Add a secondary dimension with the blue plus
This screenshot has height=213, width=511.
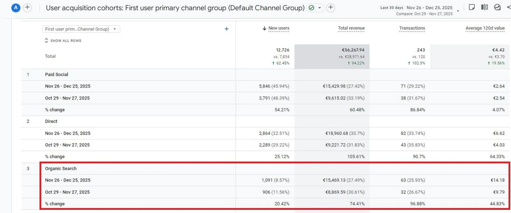point(227,29)
